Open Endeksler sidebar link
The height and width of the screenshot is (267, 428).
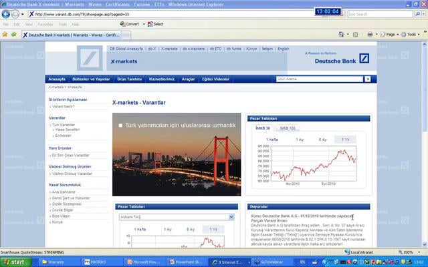click(64, 136)
